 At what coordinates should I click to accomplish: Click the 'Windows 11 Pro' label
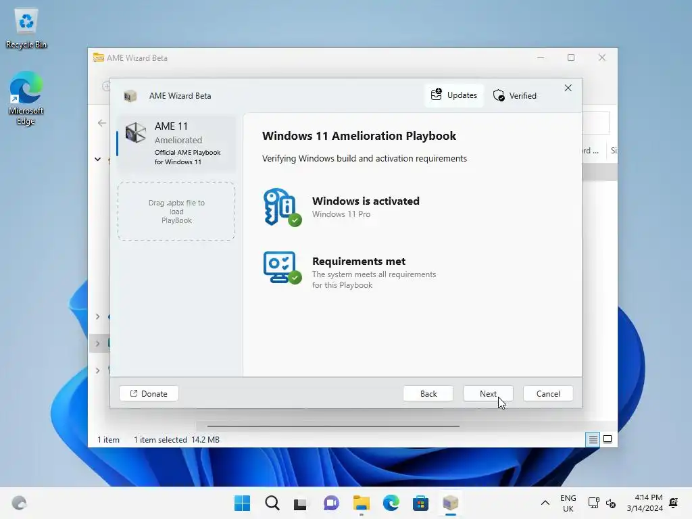click(x=341, y=214)
